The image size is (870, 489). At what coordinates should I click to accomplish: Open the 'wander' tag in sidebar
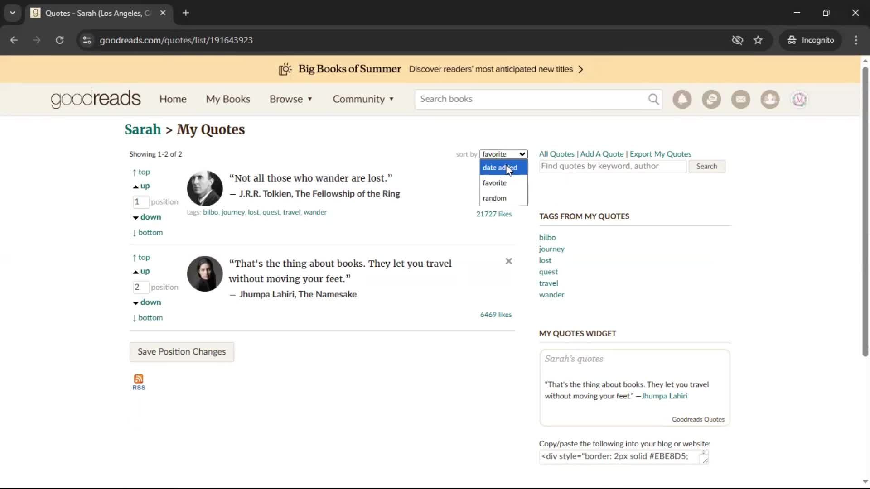pos(551,295)
